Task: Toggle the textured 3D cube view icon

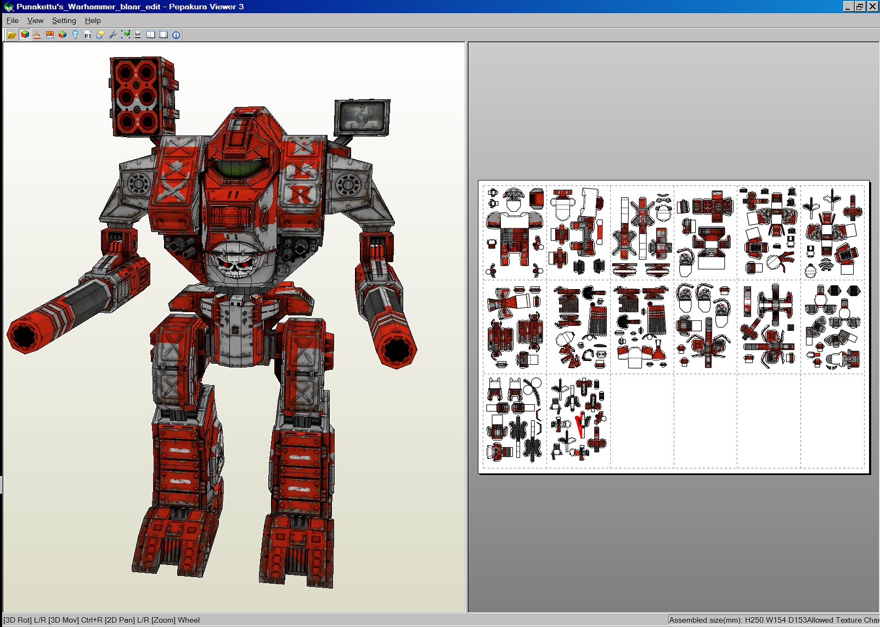Action: pyautogui.click(x=25, y=35)
